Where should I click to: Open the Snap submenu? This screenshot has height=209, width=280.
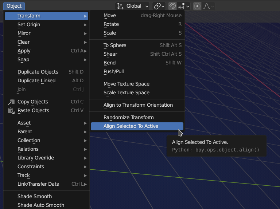tap(46, 60)
